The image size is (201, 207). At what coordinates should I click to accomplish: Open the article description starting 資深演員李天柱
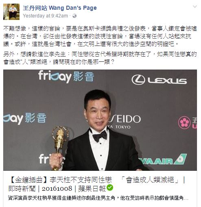[98, 198]
